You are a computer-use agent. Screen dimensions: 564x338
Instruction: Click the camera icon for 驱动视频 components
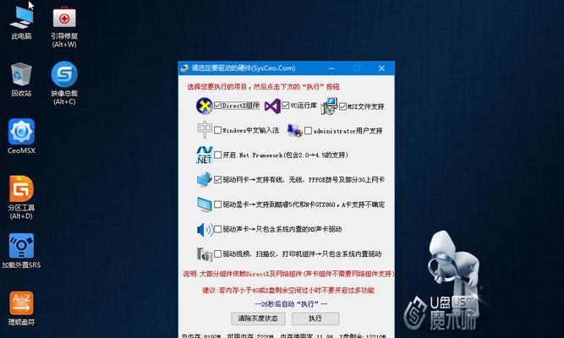click(x=205, y=254)
